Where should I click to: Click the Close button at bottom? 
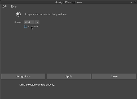[114, 76]
